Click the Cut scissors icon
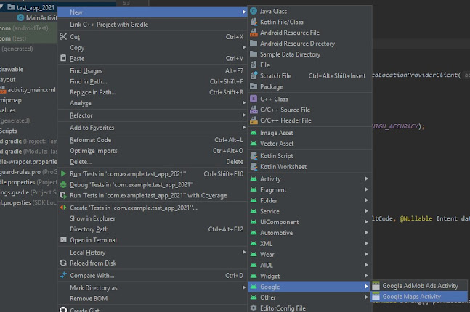The height and width of the screenshot is (312, 470). [x=64, y=36]
